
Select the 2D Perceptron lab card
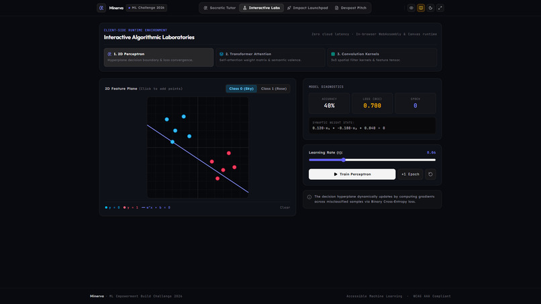click(158, 57)
